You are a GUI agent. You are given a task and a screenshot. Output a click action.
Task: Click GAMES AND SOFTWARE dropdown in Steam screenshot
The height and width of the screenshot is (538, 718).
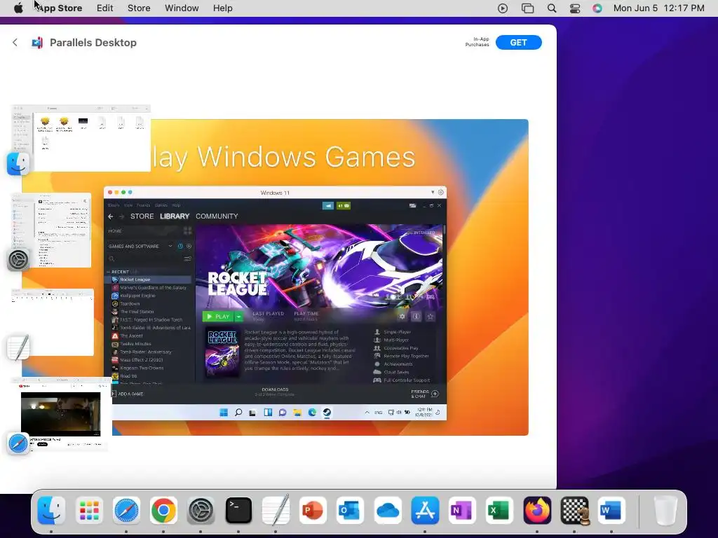tap(140, 246)
